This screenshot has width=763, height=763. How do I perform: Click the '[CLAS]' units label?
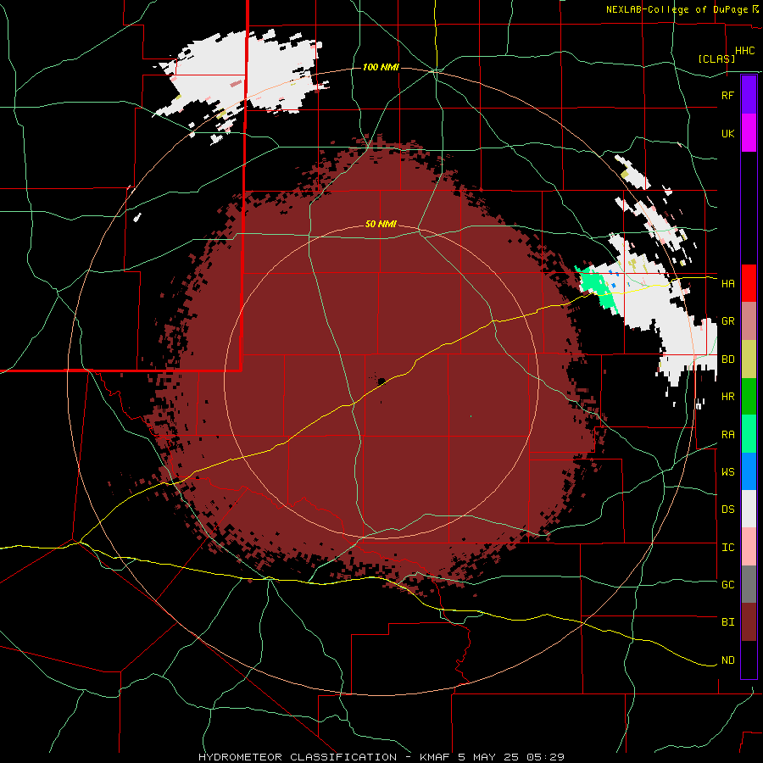[x=716, y=58]
